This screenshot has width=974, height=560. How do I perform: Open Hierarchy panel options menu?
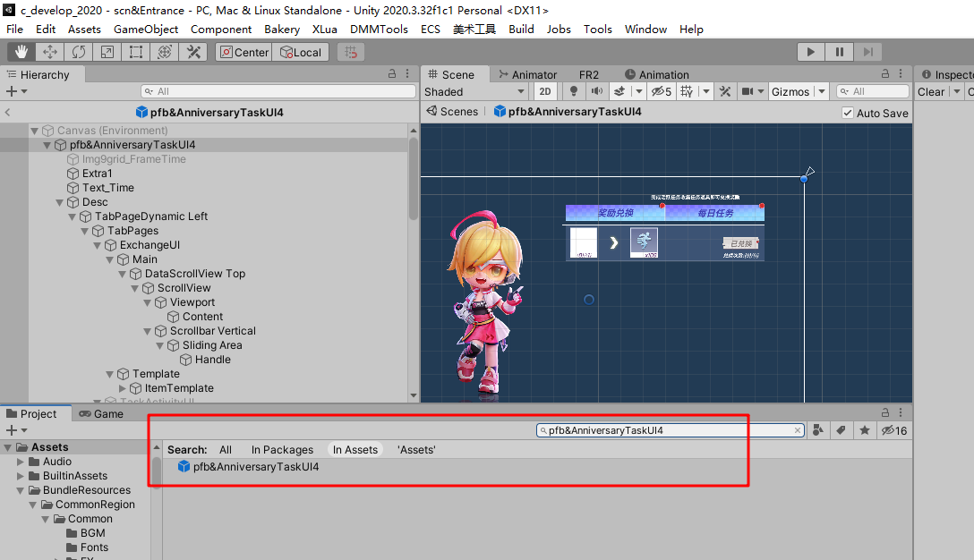(x=407, y=74)
